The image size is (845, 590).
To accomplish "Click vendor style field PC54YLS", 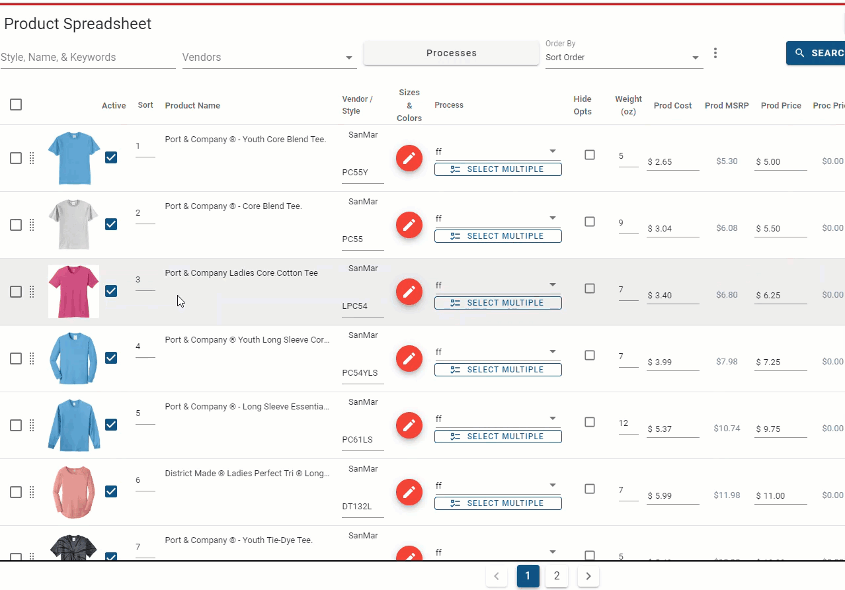I will pyautogui.click(x=363, y=373).
